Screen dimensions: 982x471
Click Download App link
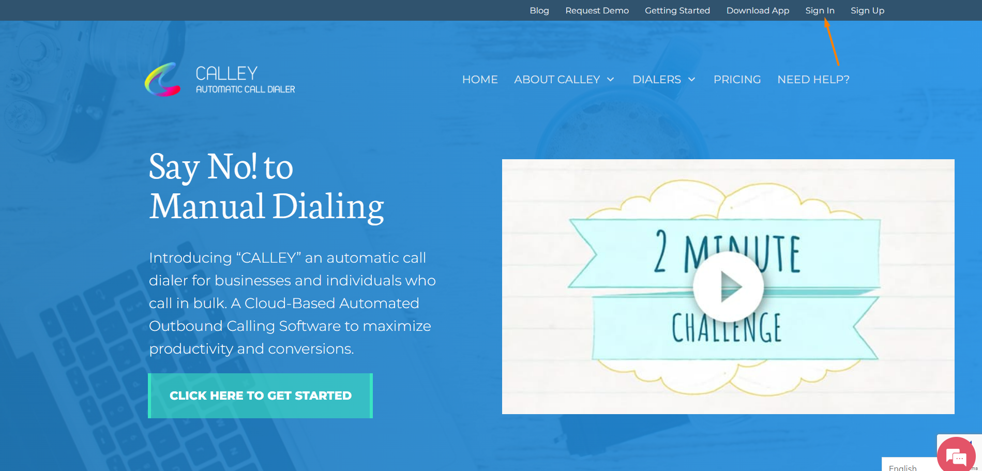point(758,10)
